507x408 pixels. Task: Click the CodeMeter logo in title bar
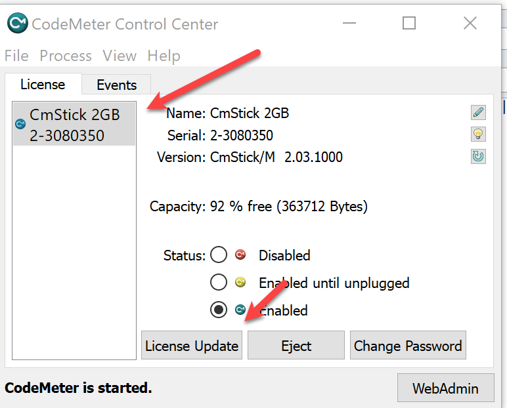(18, 24)
